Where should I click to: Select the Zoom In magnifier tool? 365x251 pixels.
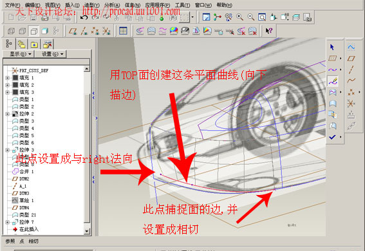tap(239, 17)
